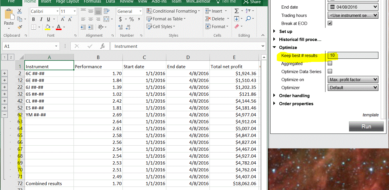Switch to the Formulas tab
Image resolution: width=389 pixels, height=190 pixels.
point(92,1)
